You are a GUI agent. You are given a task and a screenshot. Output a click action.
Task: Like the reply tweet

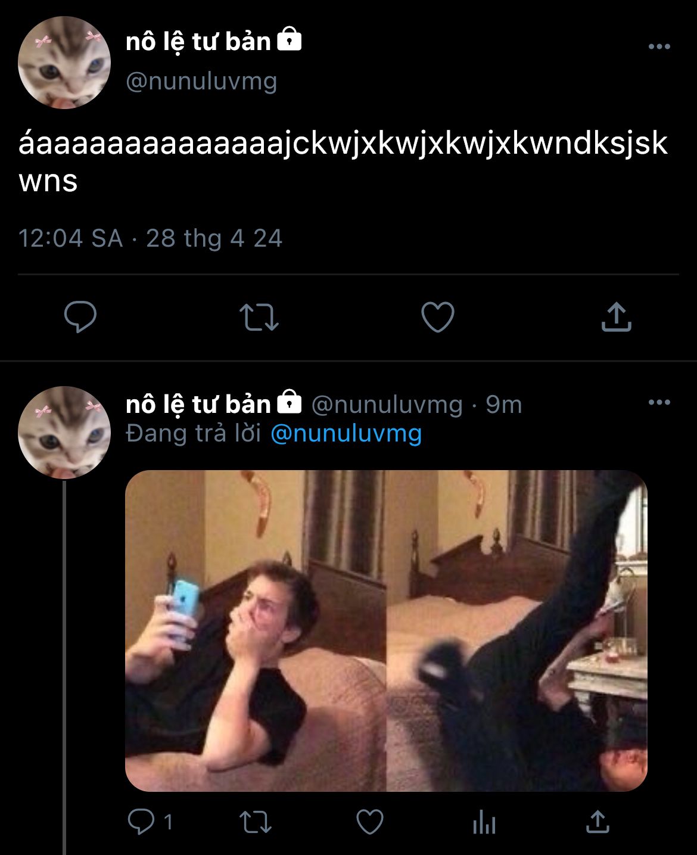coord(370,822)
